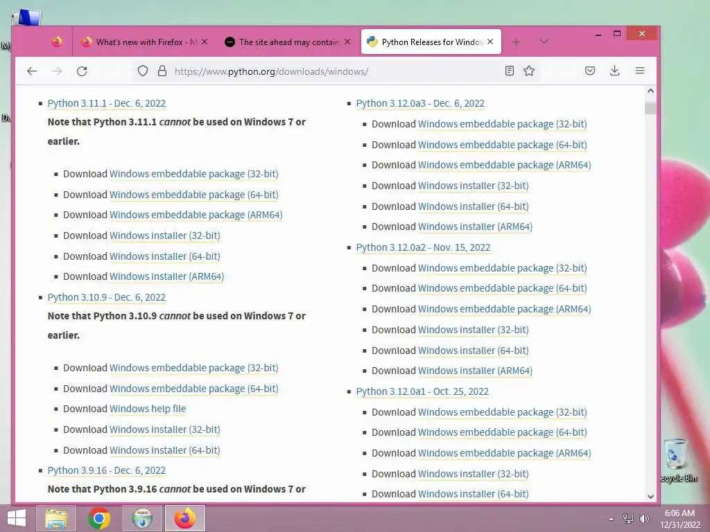Image resolution: width=710 pixels, height=532 pixels.
Task: Download Python 3.10.9 embeddable package (32-bit)
Action: tap(194, 368)
